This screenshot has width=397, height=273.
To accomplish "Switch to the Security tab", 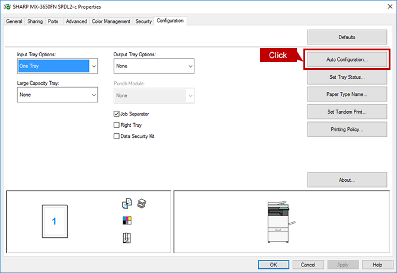I will pos(143,21).
